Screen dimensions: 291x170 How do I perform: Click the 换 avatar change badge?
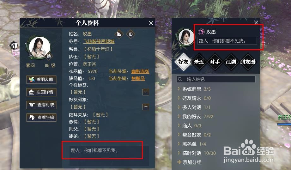tap(49, 56)
